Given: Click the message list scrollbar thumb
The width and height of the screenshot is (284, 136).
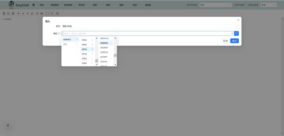Looking at the screenshot, I should pyautogui.click(x=115, y=55).
